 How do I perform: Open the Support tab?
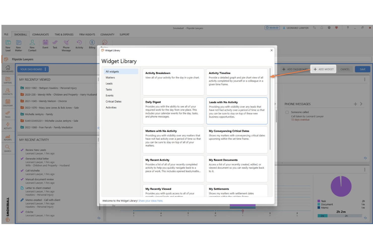125,34
